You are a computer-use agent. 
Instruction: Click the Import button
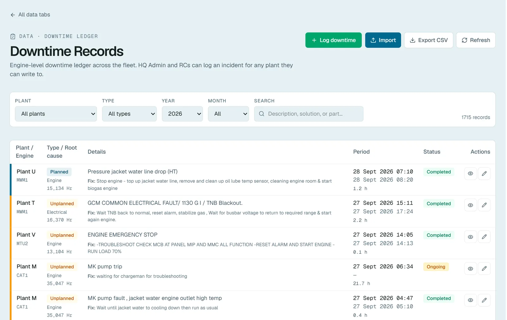[x=383, y=40]
